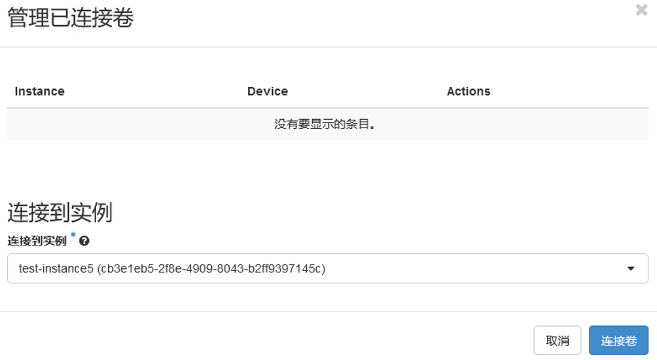This screenshot has width=657, height=360.
Task: Click the blue 连接卷 button
Action: pos(618,340)
